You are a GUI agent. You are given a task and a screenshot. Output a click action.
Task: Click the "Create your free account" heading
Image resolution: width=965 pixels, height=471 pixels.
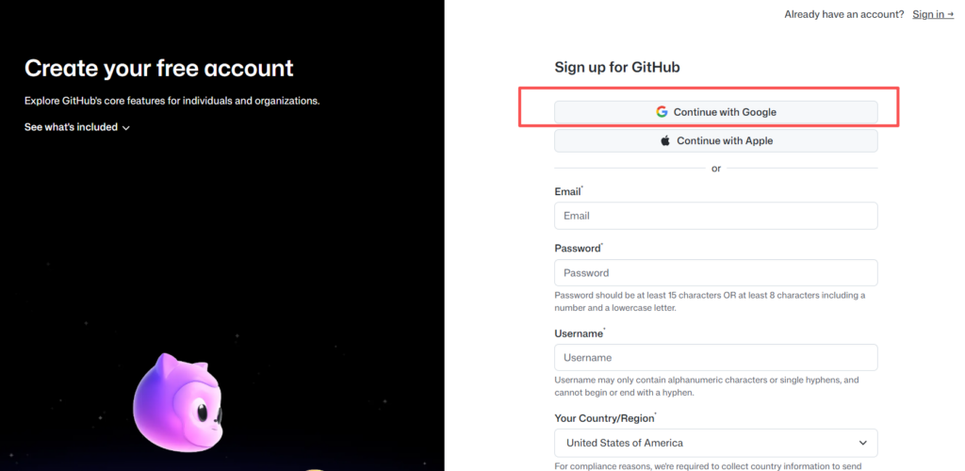click(x=159, y=68)
